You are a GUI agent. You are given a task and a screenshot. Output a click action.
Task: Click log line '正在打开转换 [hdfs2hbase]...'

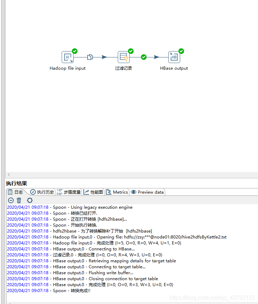click(x=67, y=219)
